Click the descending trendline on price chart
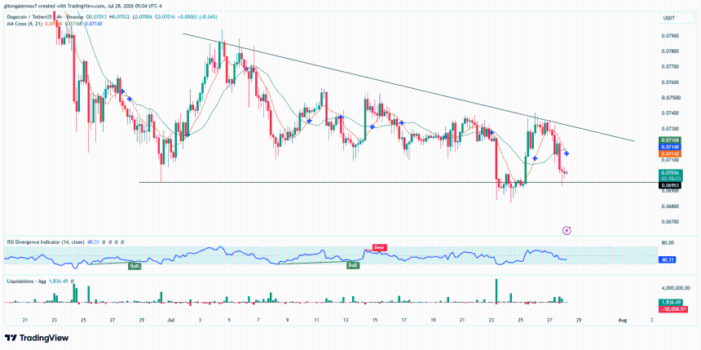 [408, 88]
